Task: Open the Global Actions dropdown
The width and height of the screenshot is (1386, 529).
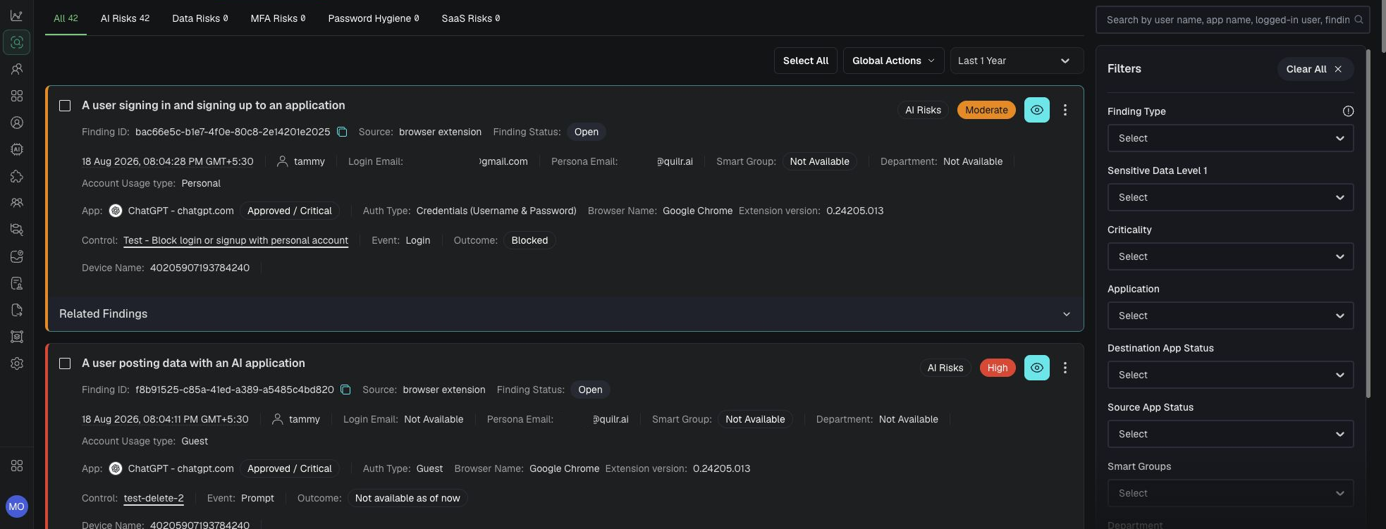Action: pyautogui.click(x=893, y=61)
